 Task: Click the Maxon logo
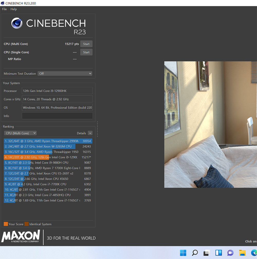(x=21, y=236)
